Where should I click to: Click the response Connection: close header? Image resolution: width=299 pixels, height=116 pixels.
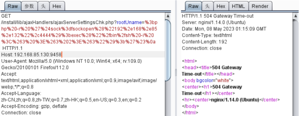[202, 49]
